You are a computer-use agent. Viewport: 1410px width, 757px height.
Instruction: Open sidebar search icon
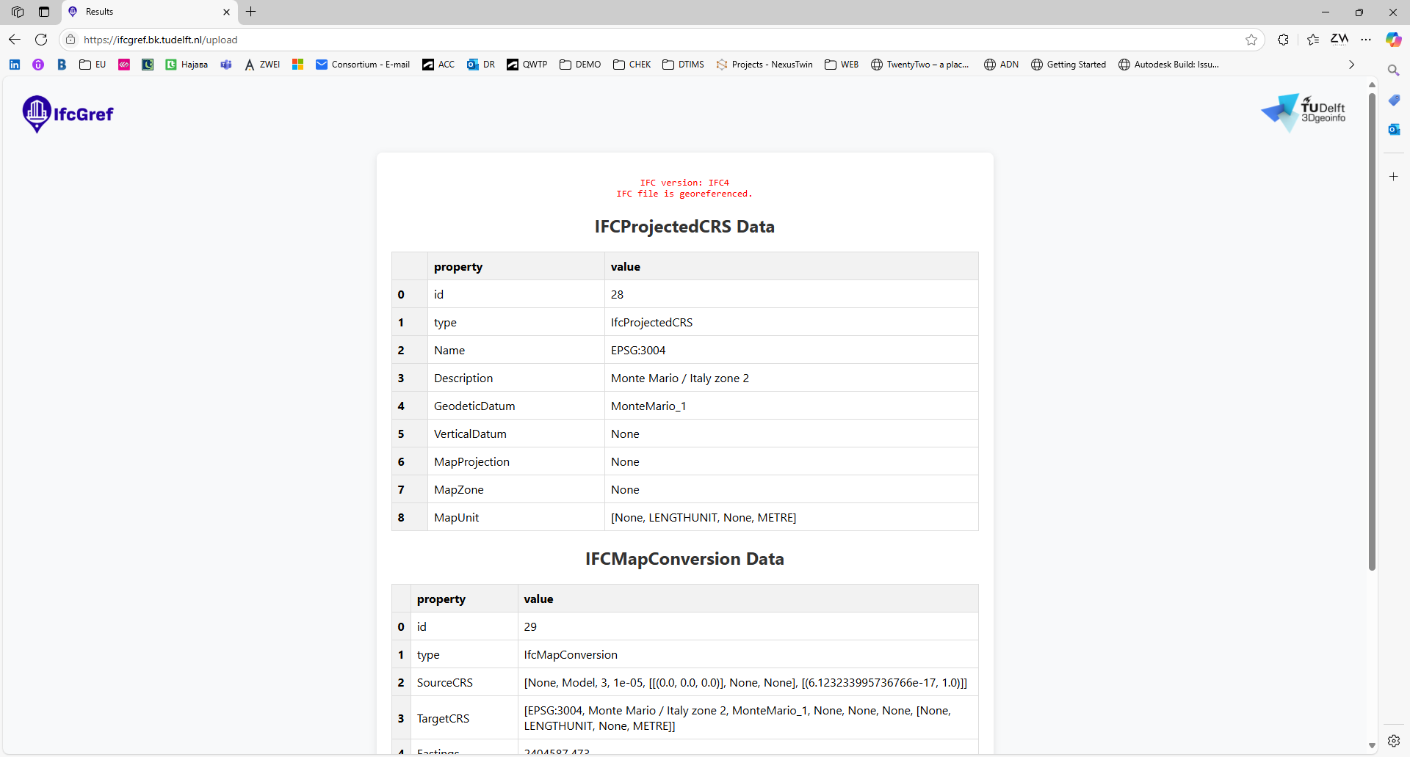pyautogui.click(x=1393, y=70)
